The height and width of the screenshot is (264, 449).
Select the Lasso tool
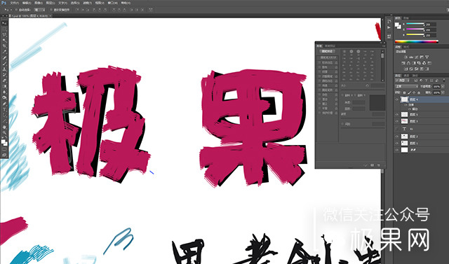[x=4, y=34]
